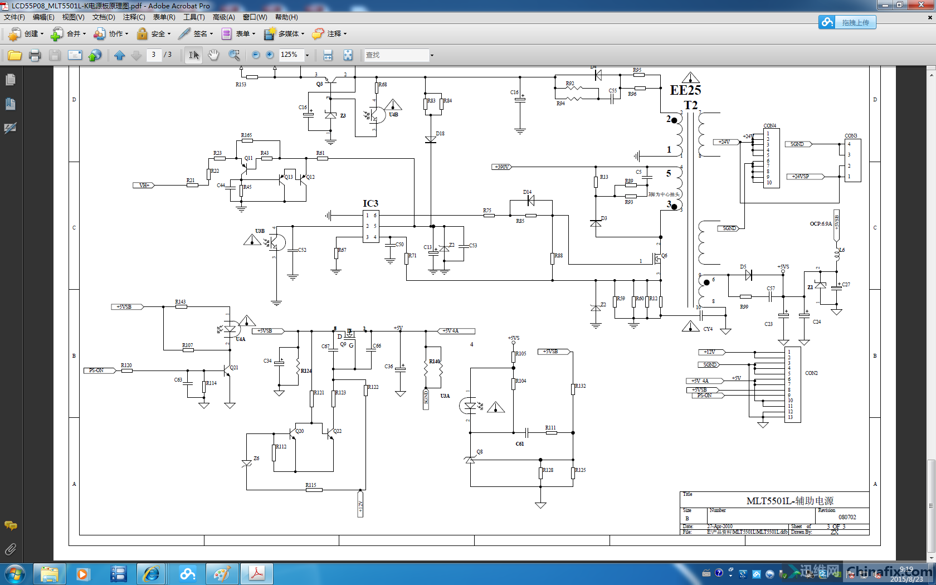Select the Hand pan tool
This screenshot has height=585, width=936.
coord(213,55)
